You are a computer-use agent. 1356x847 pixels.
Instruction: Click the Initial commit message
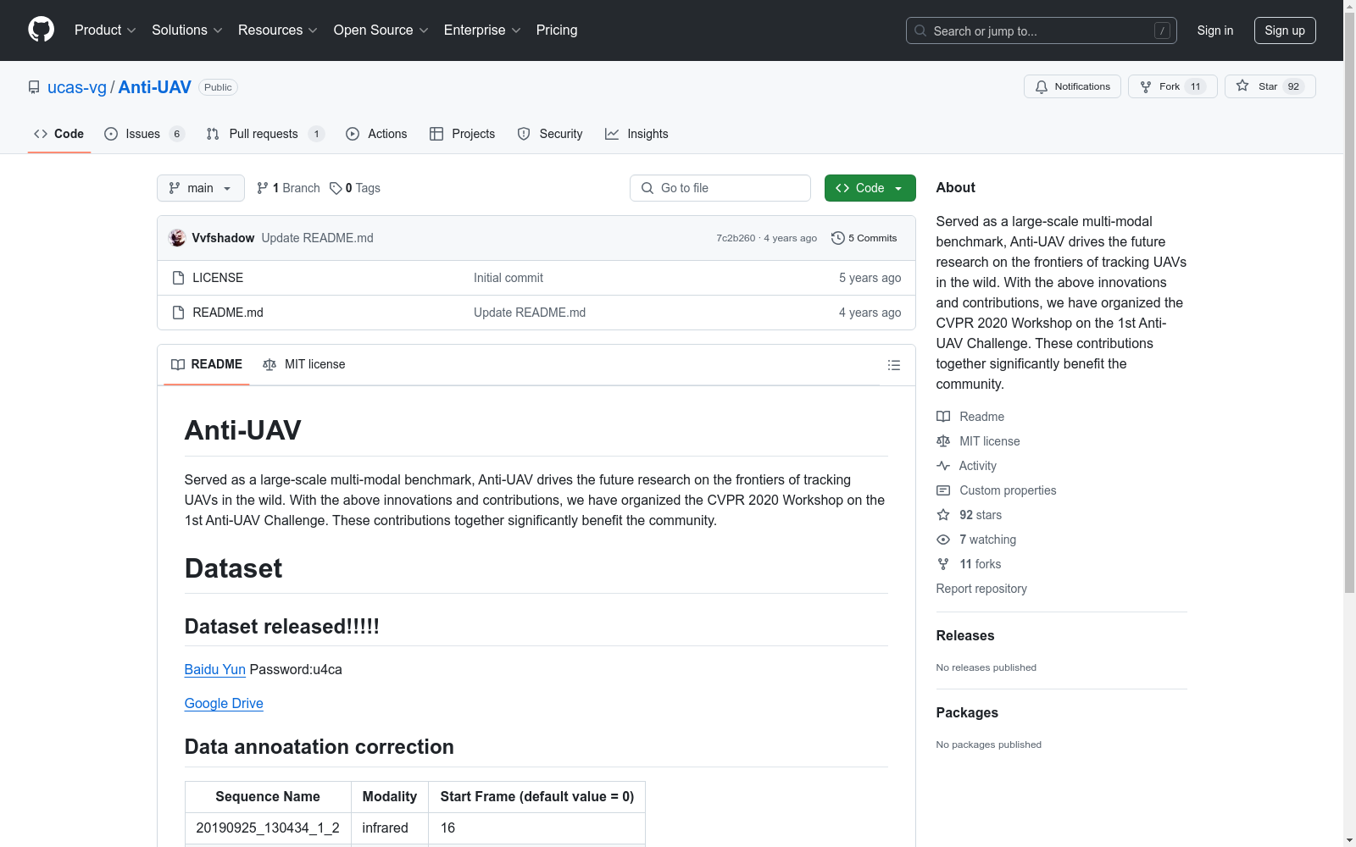(508, 278)
